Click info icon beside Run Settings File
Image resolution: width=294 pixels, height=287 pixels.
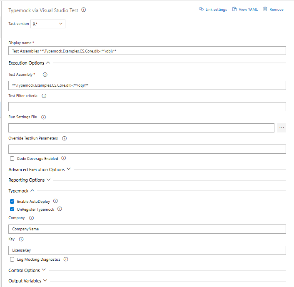coord(44,117)
